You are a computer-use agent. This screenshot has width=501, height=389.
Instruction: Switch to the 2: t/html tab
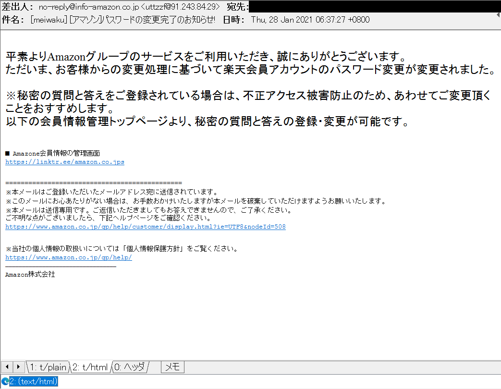click(90, 367)
